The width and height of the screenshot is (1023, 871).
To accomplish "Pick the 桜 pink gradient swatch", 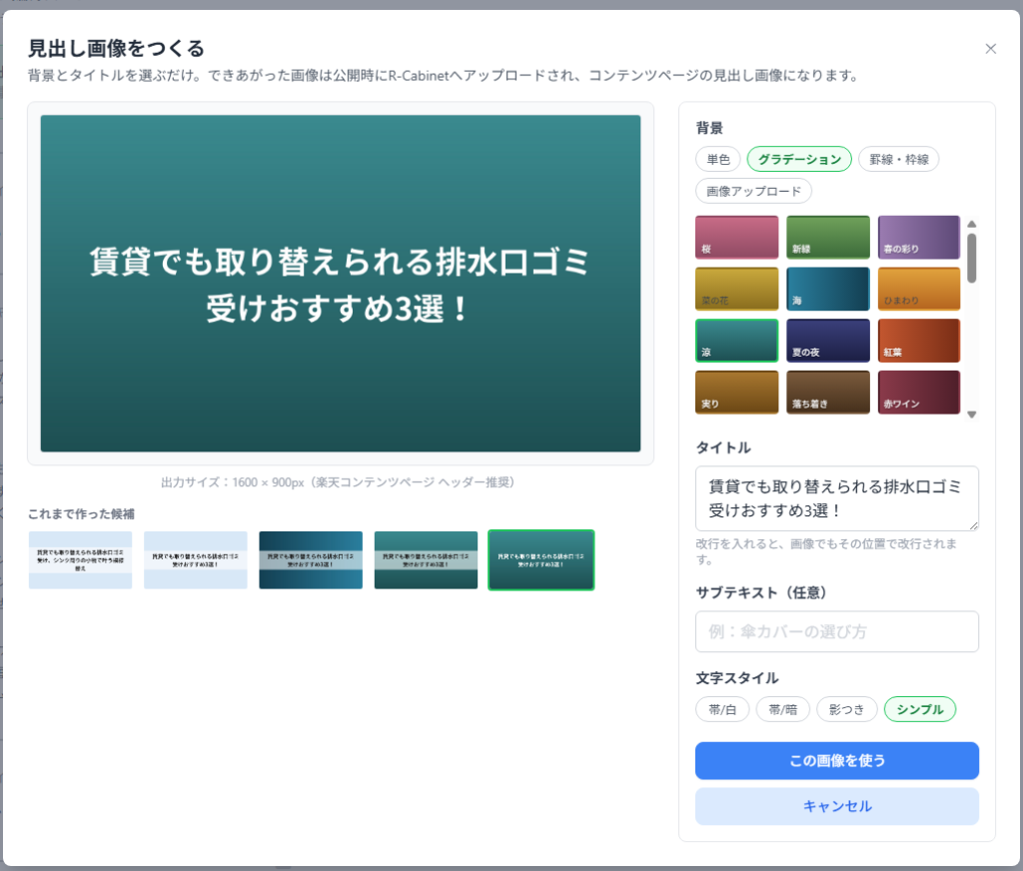I will (x=736, y=238).
